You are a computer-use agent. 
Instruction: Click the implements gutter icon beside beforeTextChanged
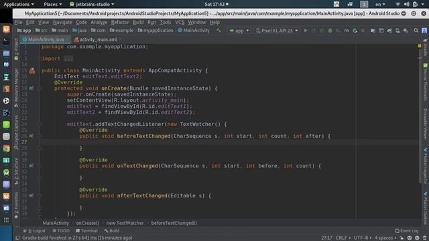tap(32, 136)
